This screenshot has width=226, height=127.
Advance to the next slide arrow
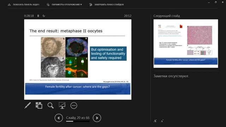point(97,118)
